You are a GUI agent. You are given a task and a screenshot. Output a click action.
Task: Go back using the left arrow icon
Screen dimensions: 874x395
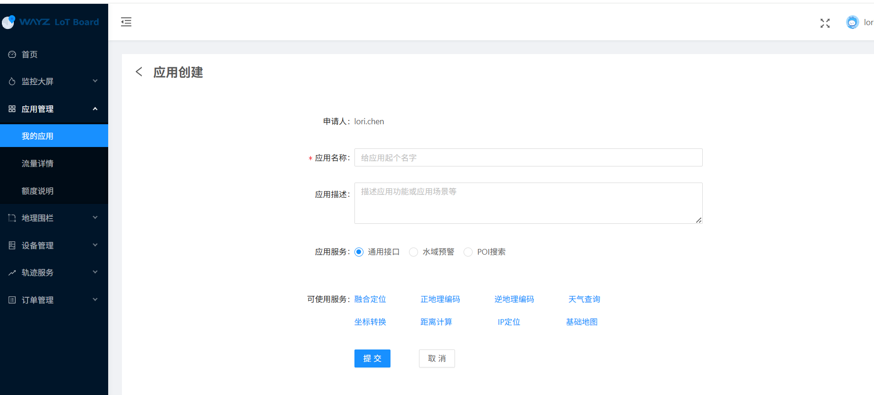point(139,72)
